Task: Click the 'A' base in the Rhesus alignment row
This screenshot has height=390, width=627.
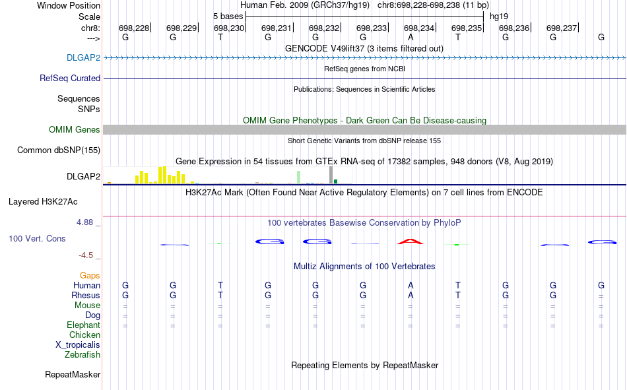Action: (x=411, y=295)
